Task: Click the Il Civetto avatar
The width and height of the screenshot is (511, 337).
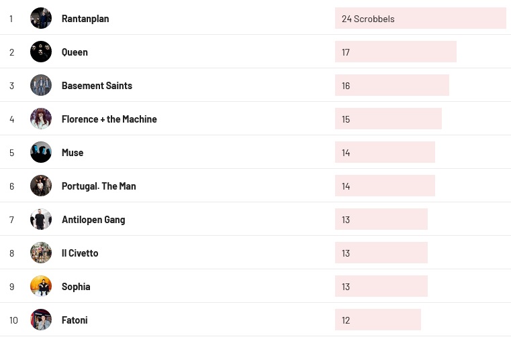Action: (41, 253)
